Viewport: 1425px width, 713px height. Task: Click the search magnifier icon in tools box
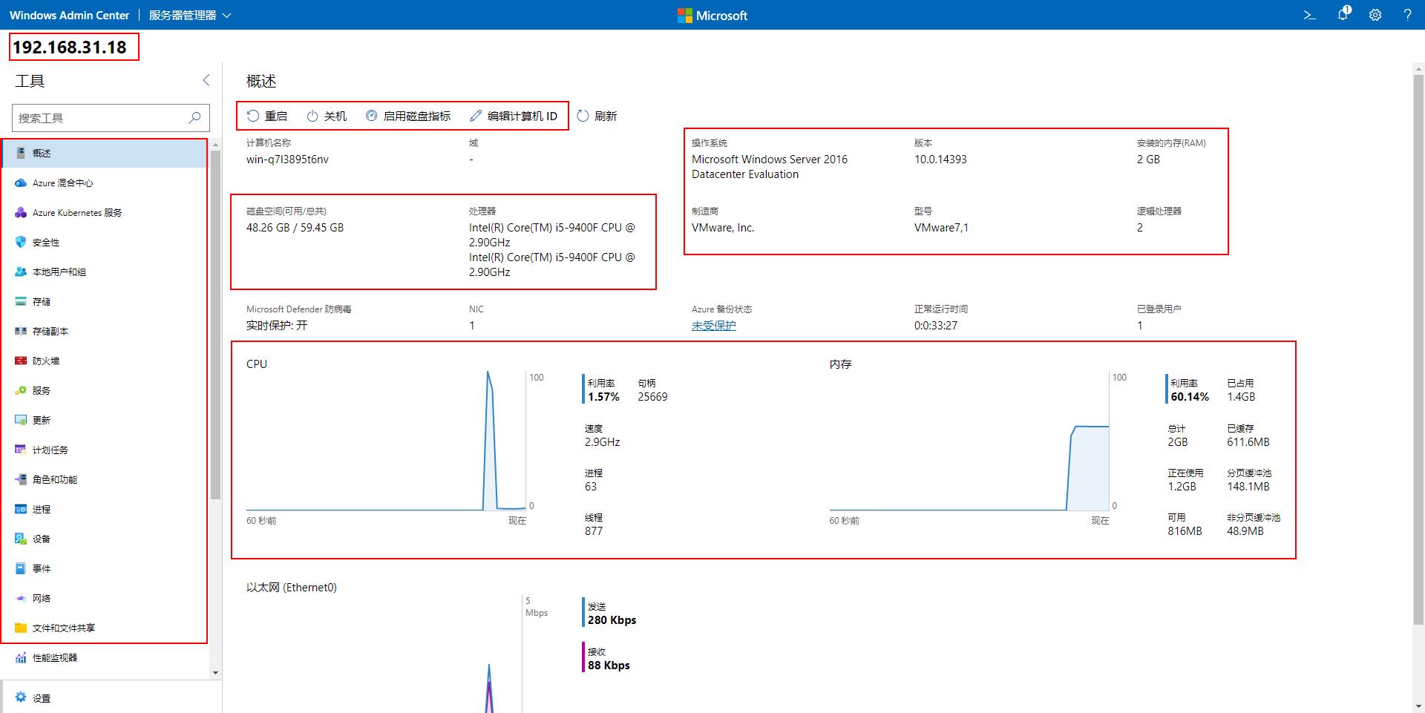[194, 117]
